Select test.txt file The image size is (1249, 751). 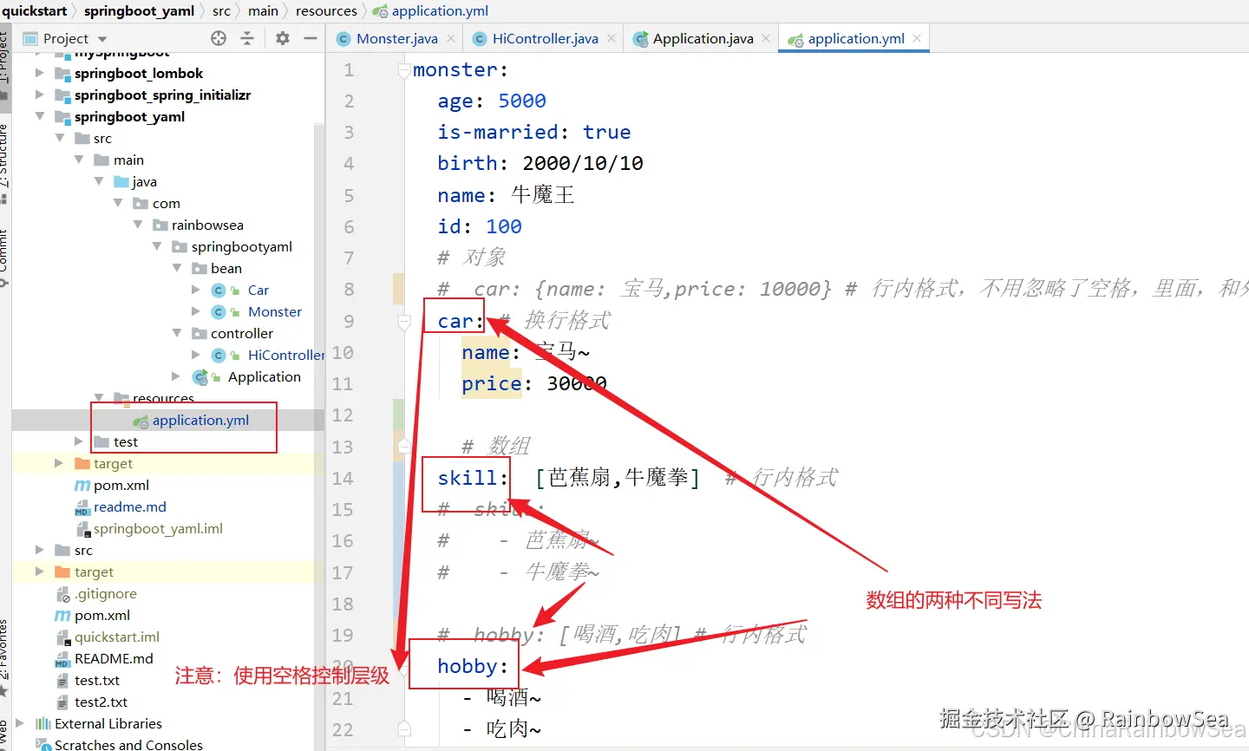click(97, 680)
